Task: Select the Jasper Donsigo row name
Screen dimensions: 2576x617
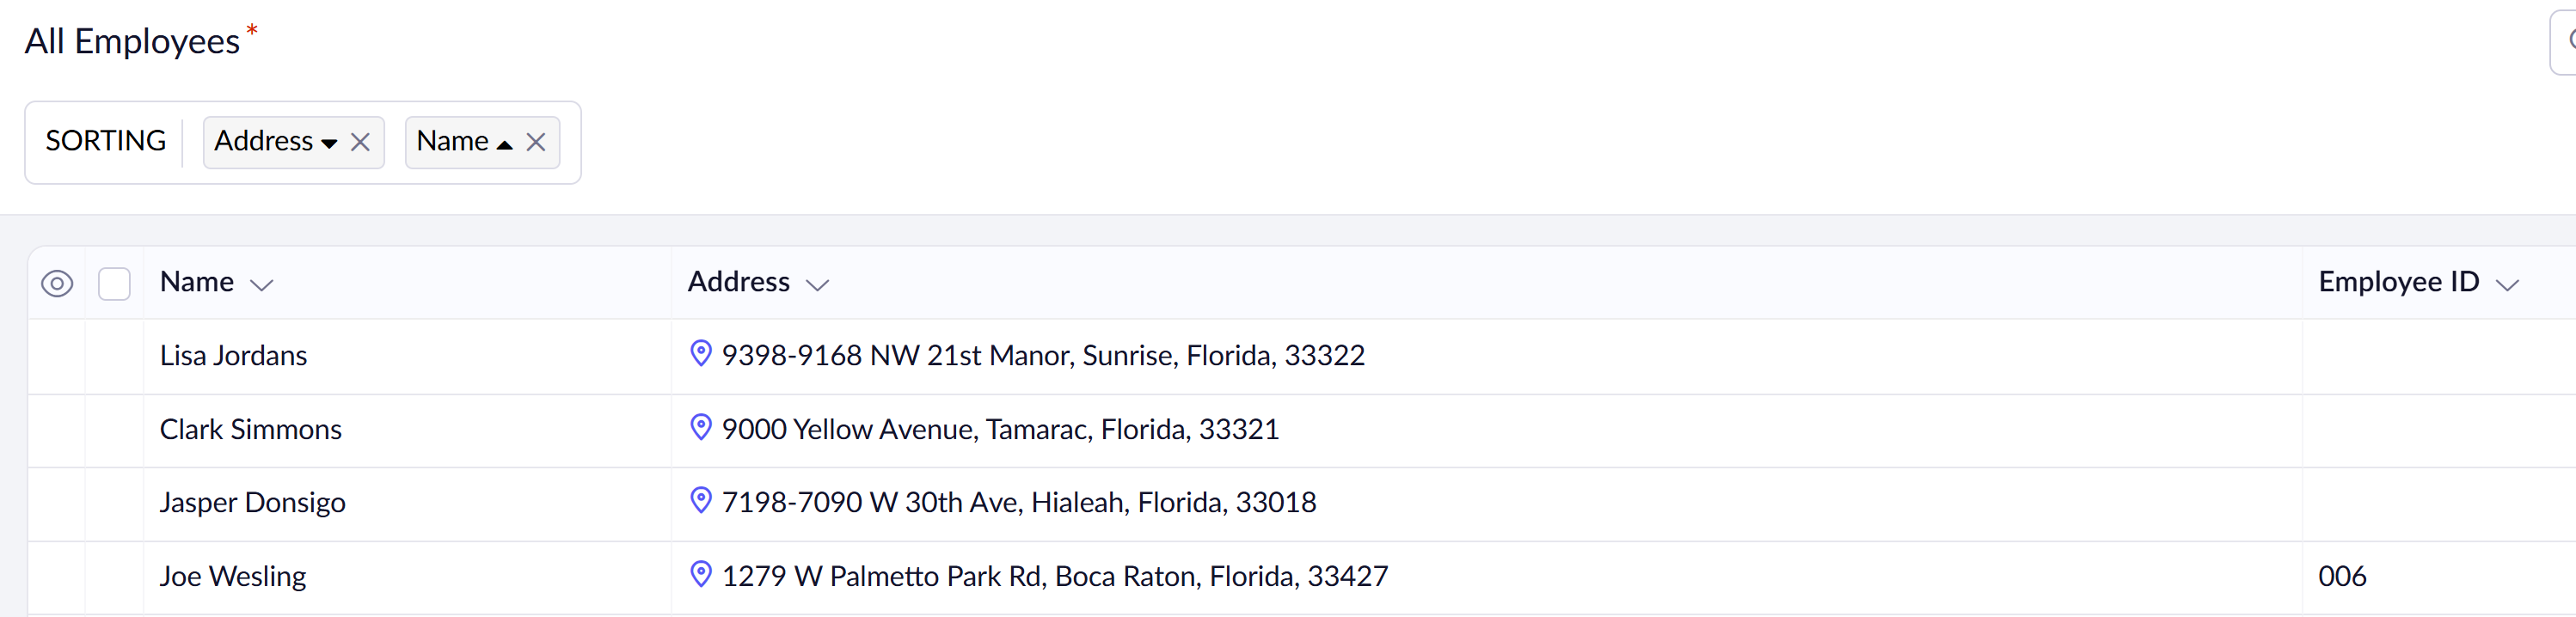Action: pyautogui.click(x=252, y=503)
